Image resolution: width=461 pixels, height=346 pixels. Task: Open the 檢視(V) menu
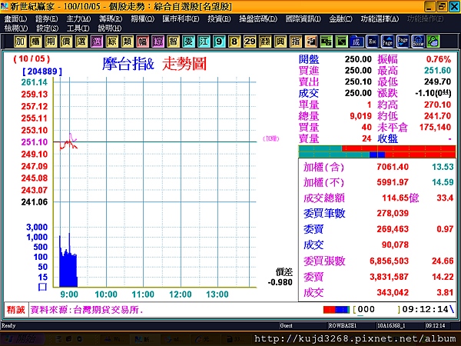click(x=16, y=28)
